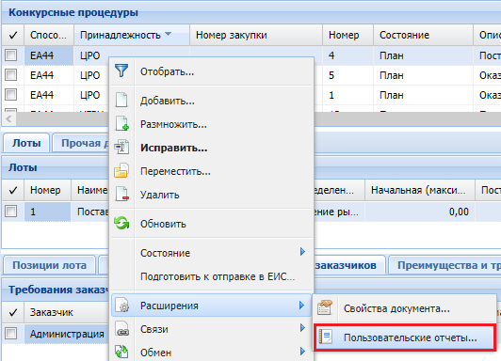Tick the checkbox of procedure number 4

pyautogui.click(x=11, y=55)
